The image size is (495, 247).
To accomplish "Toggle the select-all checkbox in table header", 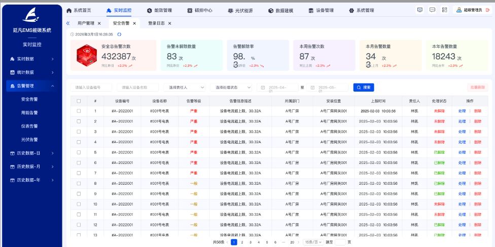I will pyautogui.click(x=79, y=101).
